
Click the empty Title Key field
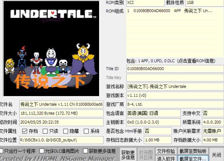point(175,78)
